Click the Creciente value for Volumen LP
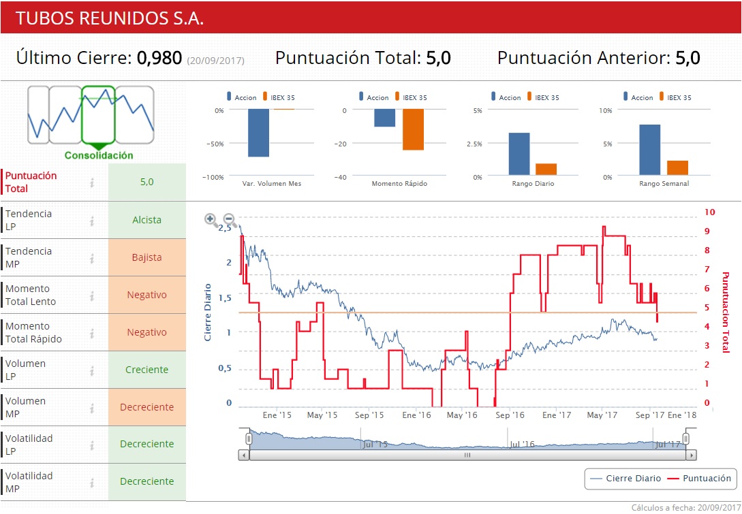Screen dimensions: 742x514 [146, 370]
